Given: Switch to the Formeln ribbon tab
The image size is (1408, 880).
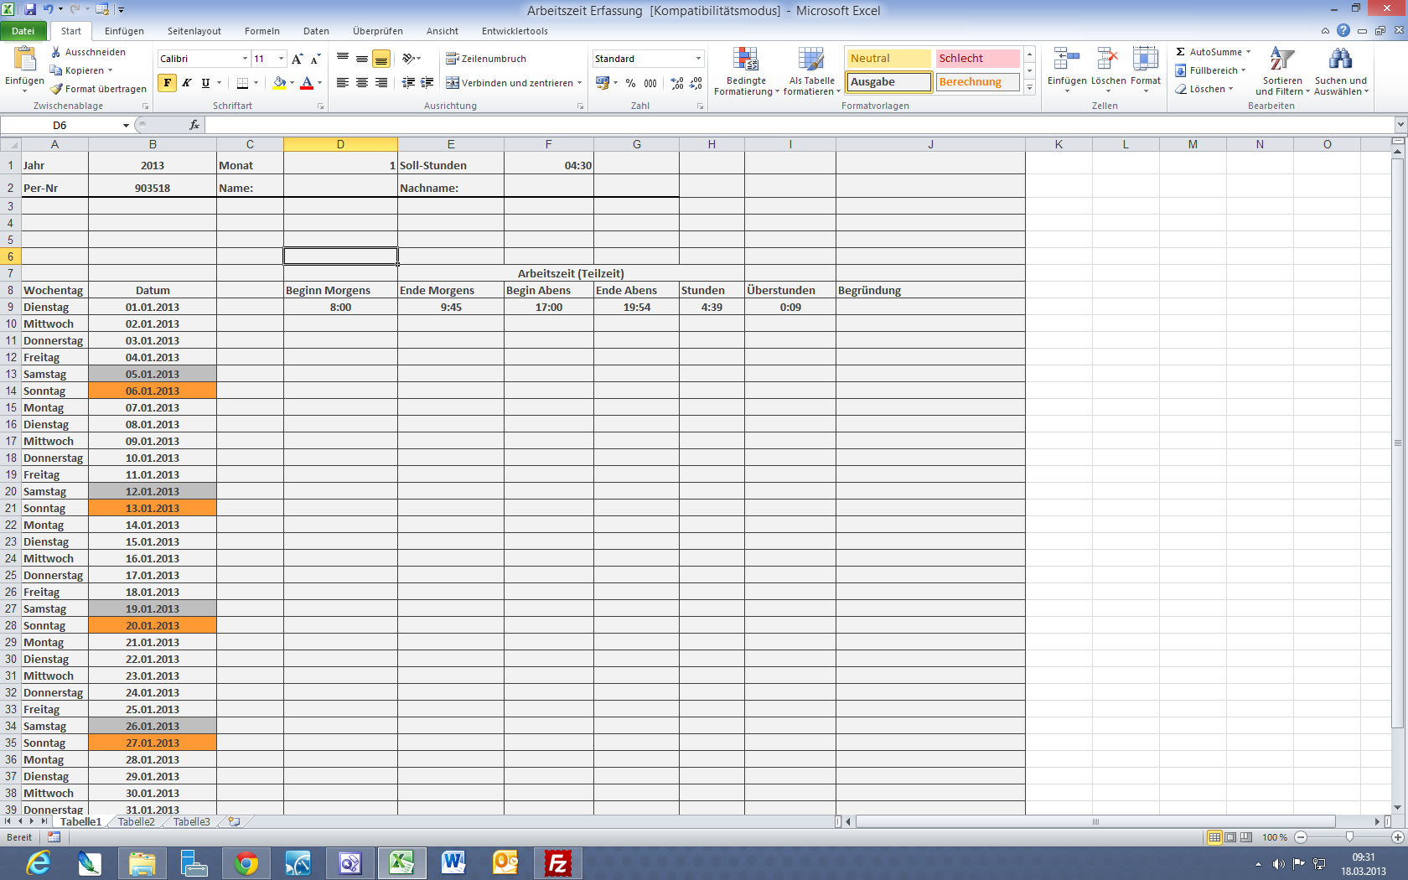Looking at the screenshot, I should pyautogui.click(x=261, y=31).
